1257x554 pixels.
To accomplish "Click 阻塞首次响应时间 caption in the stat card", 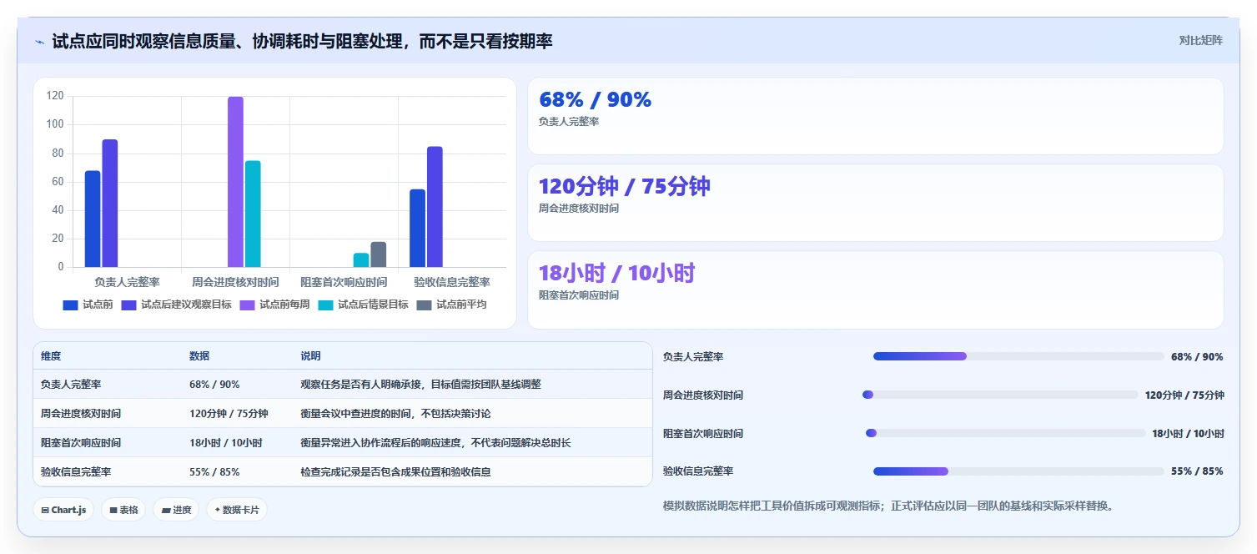I will pyautogui.click(x=579, y=295).
